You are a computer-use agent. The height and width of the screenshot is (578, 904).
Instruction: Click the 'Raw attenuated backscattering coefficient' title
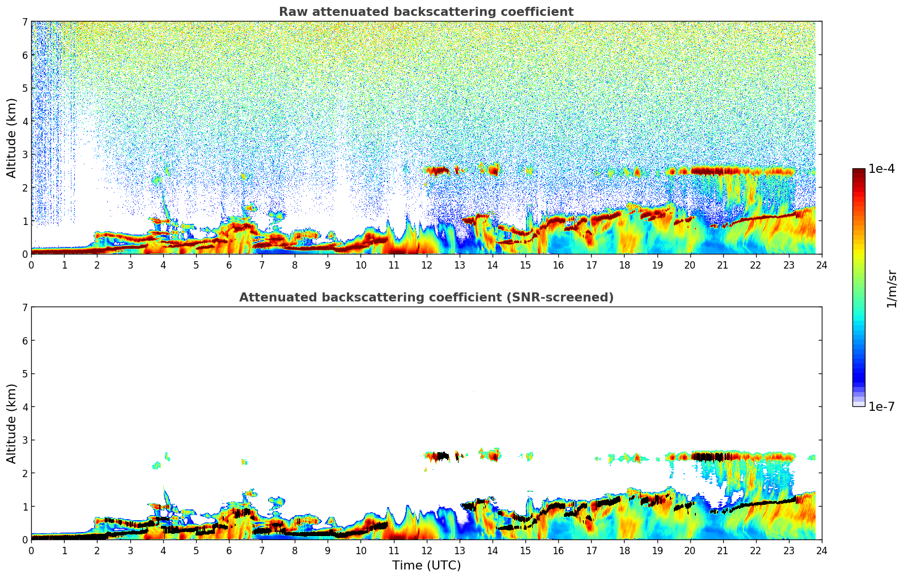(426, 12)
